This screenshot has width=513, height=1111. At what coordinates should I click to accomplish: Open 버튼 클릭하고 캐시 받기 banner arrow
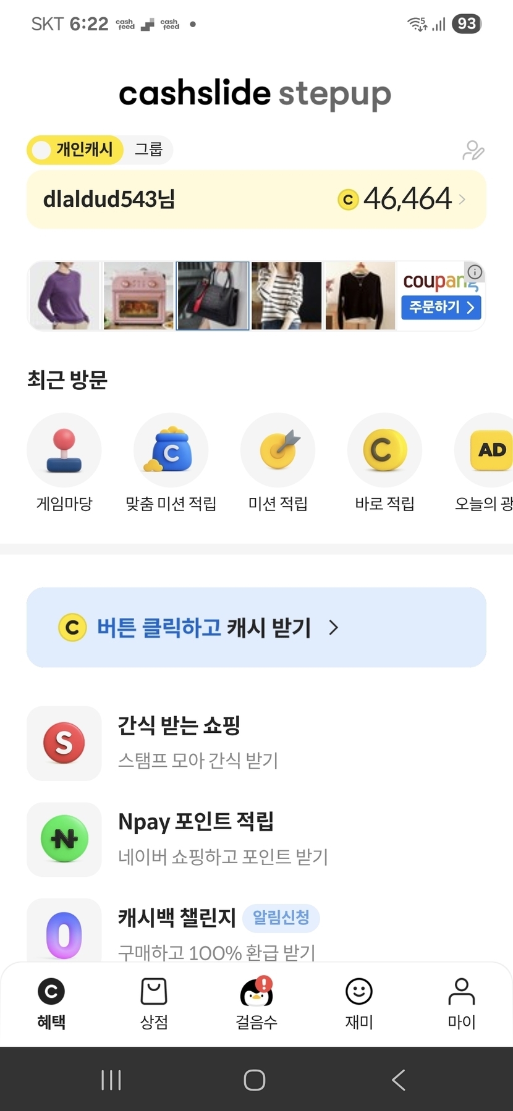point(334,628)
